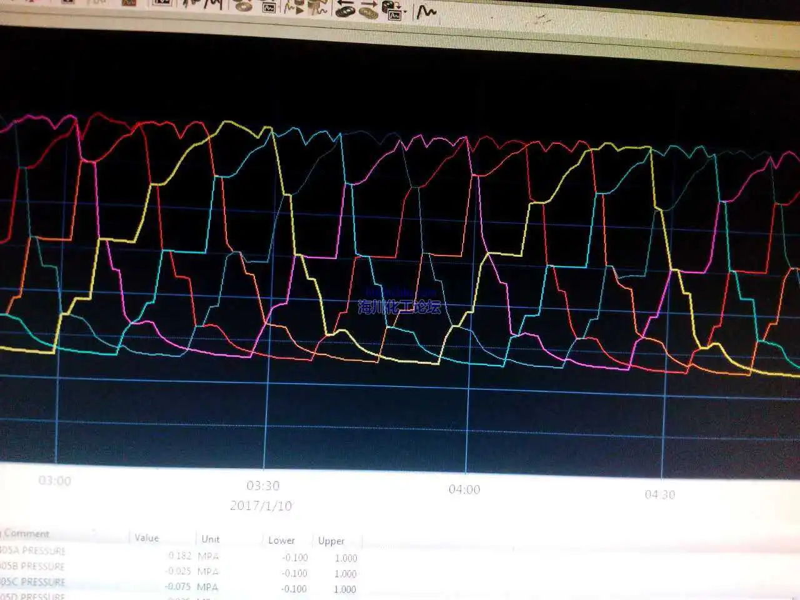Click the trend with play arrow icon
Image resolution: width=800 pixels, height=600 pixels.
pyautogui.click(x=294, y=7)
